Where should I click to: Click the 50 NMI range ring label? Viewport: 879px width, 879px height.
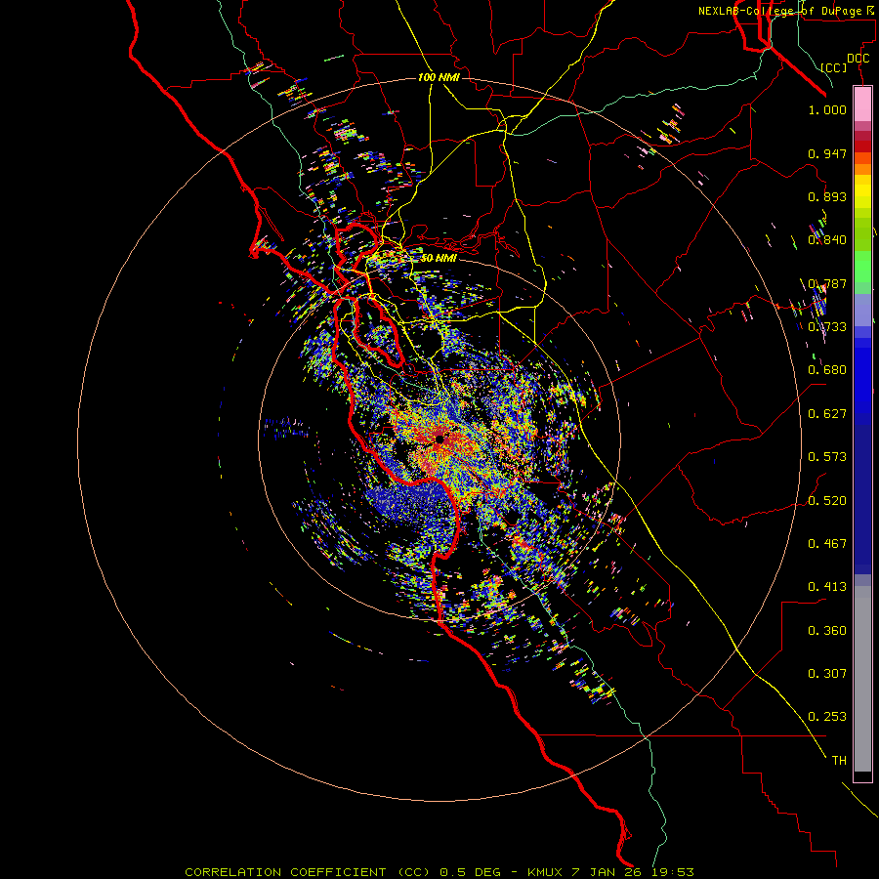click(x=439, y=258)
